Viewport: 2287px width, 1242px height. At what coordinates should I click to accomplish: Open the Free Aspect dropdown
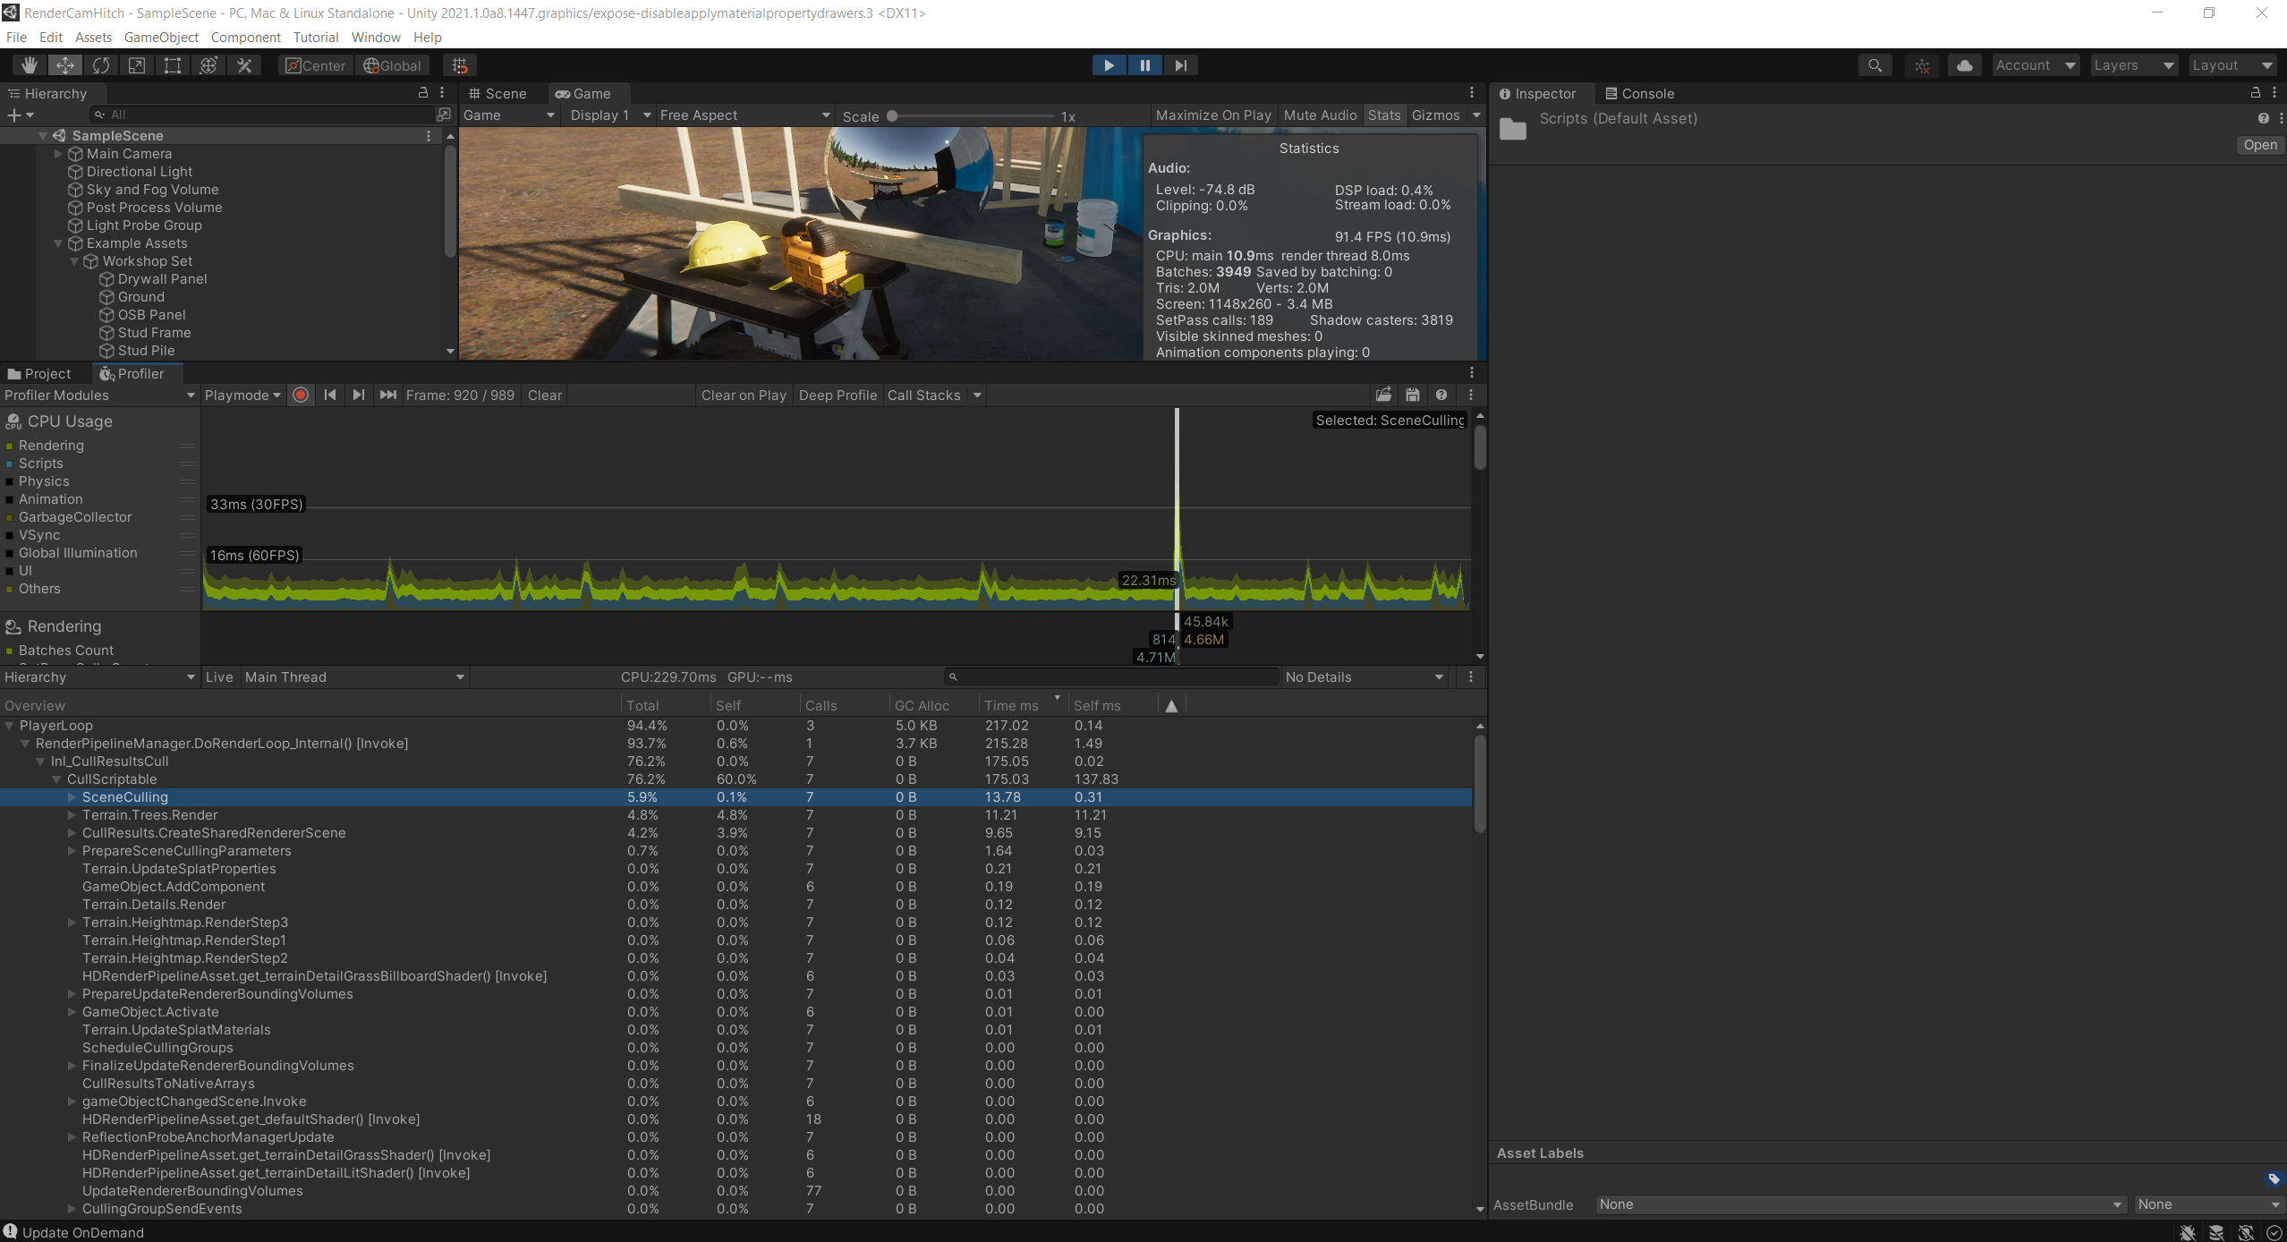pyautogui.click(x=744, y=115)
